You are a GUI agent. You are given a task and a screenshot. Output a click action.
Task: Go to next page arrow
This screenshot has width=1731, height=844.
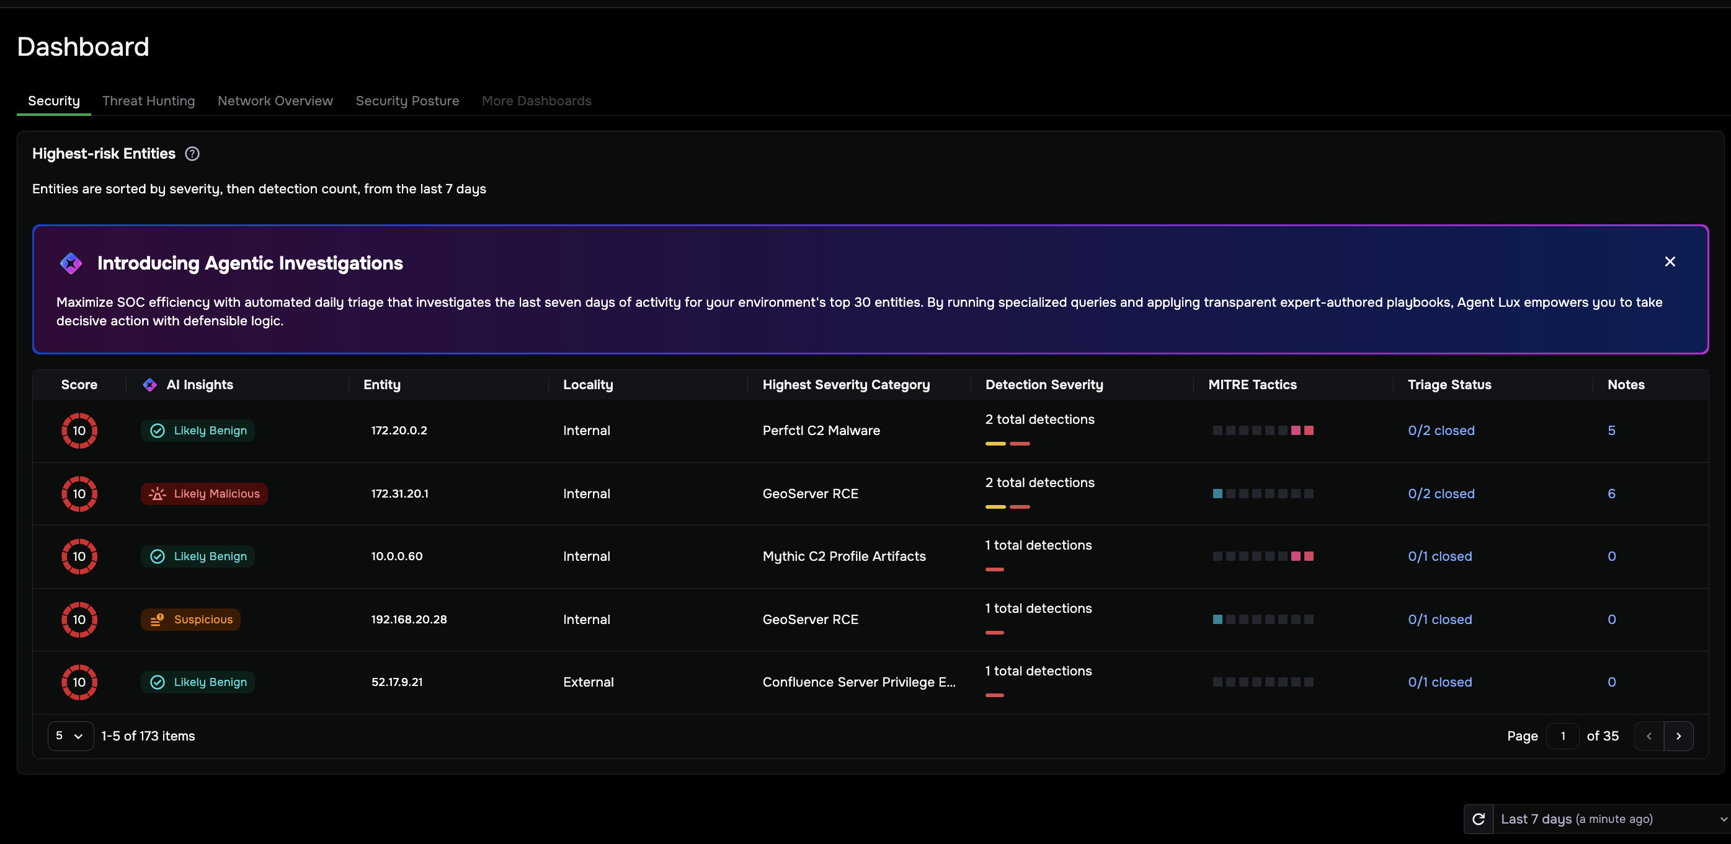[x=1678, y=736]
